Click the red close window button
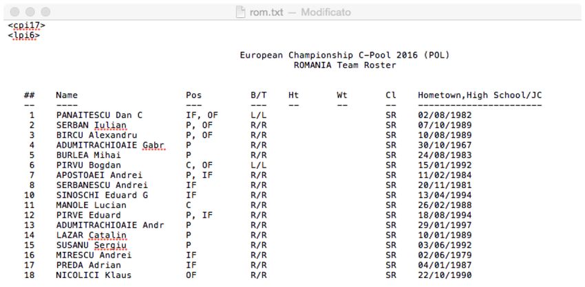Screen dimensions: 585x287 pyautogui.click(x=14, y=12)
